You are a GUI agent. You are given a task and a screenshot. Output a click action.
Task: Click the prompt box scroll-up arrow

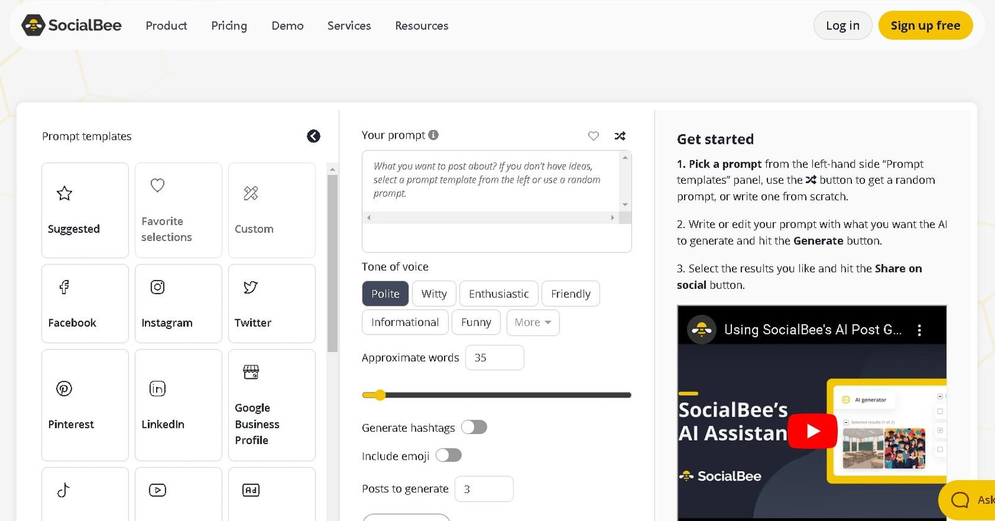coord(626,158)
